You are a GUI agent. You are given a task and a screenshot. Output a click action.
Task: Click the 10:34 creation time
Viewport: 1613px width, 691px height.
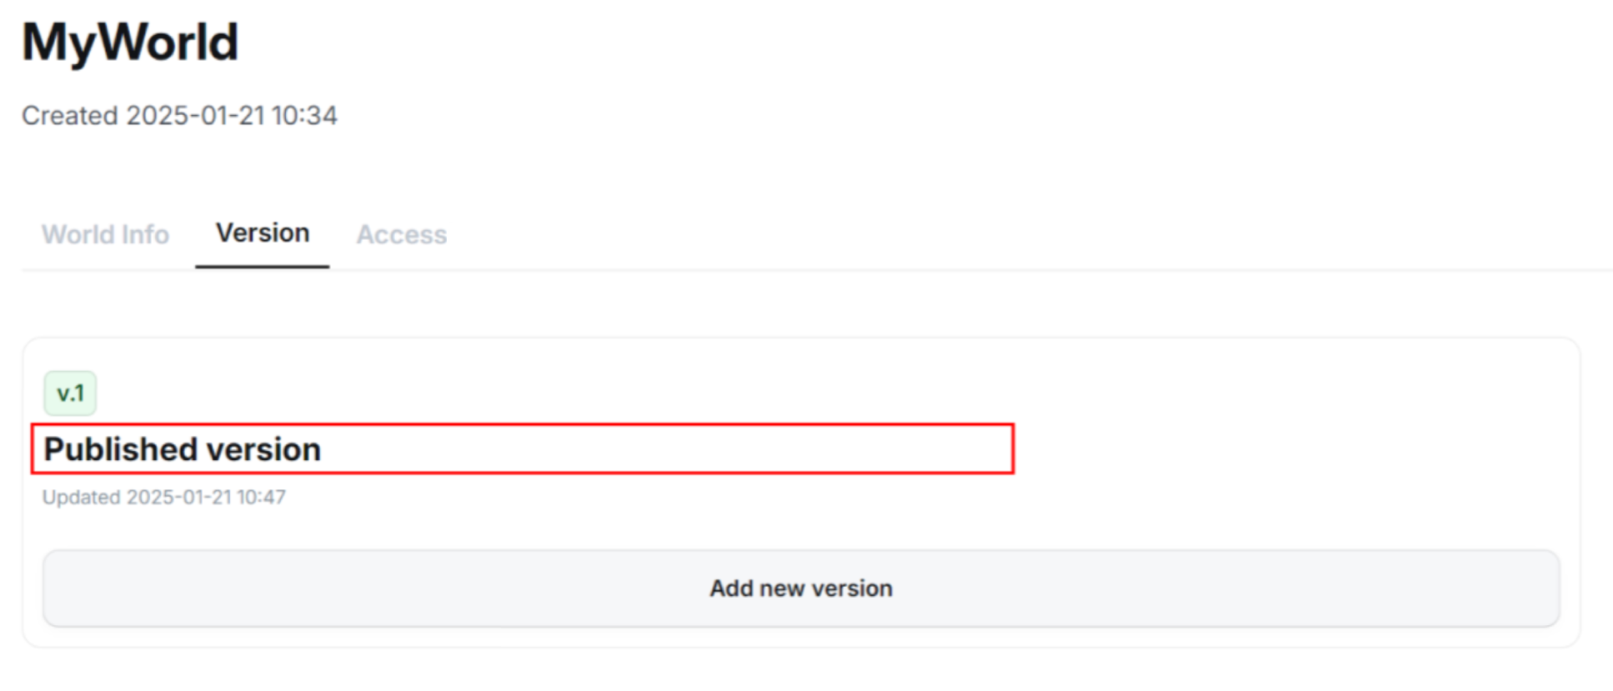(x=304, y=115)
